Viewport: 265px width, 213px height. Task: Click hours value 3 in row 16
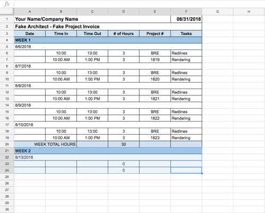123,118
